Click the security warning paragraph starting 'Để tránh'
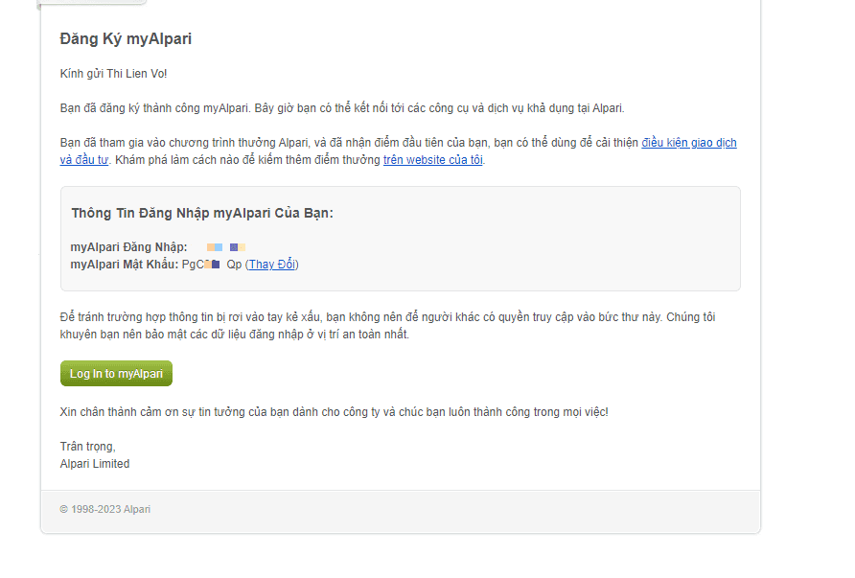Image resolution: width=855 pixels, height=578 pixels. click(387, 326)
